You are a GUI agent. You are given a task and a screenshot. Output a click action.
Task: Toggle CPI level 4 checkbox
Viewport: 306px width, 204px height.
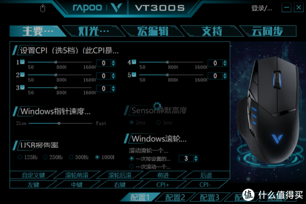[x=134, y=62]
